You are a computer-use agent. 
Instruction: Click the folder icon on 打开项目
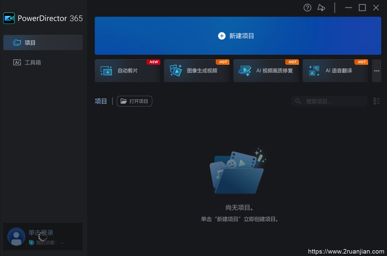point(124,101)
